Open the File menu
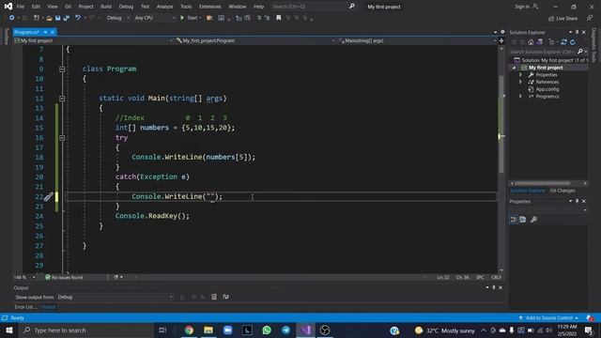The height and width of the screenshot is (338, 601). 21,7
